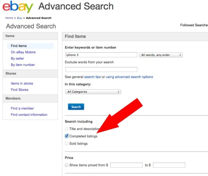Click the blue Search button
This screenshot has width=208, height=176.
[76, 106]
